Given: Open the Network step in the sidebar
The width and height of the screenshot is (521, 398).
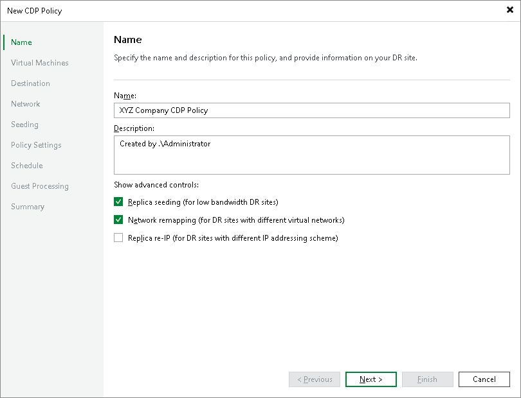Looking at the screenshot, I should pyautogui.click(x=25, y=103).
